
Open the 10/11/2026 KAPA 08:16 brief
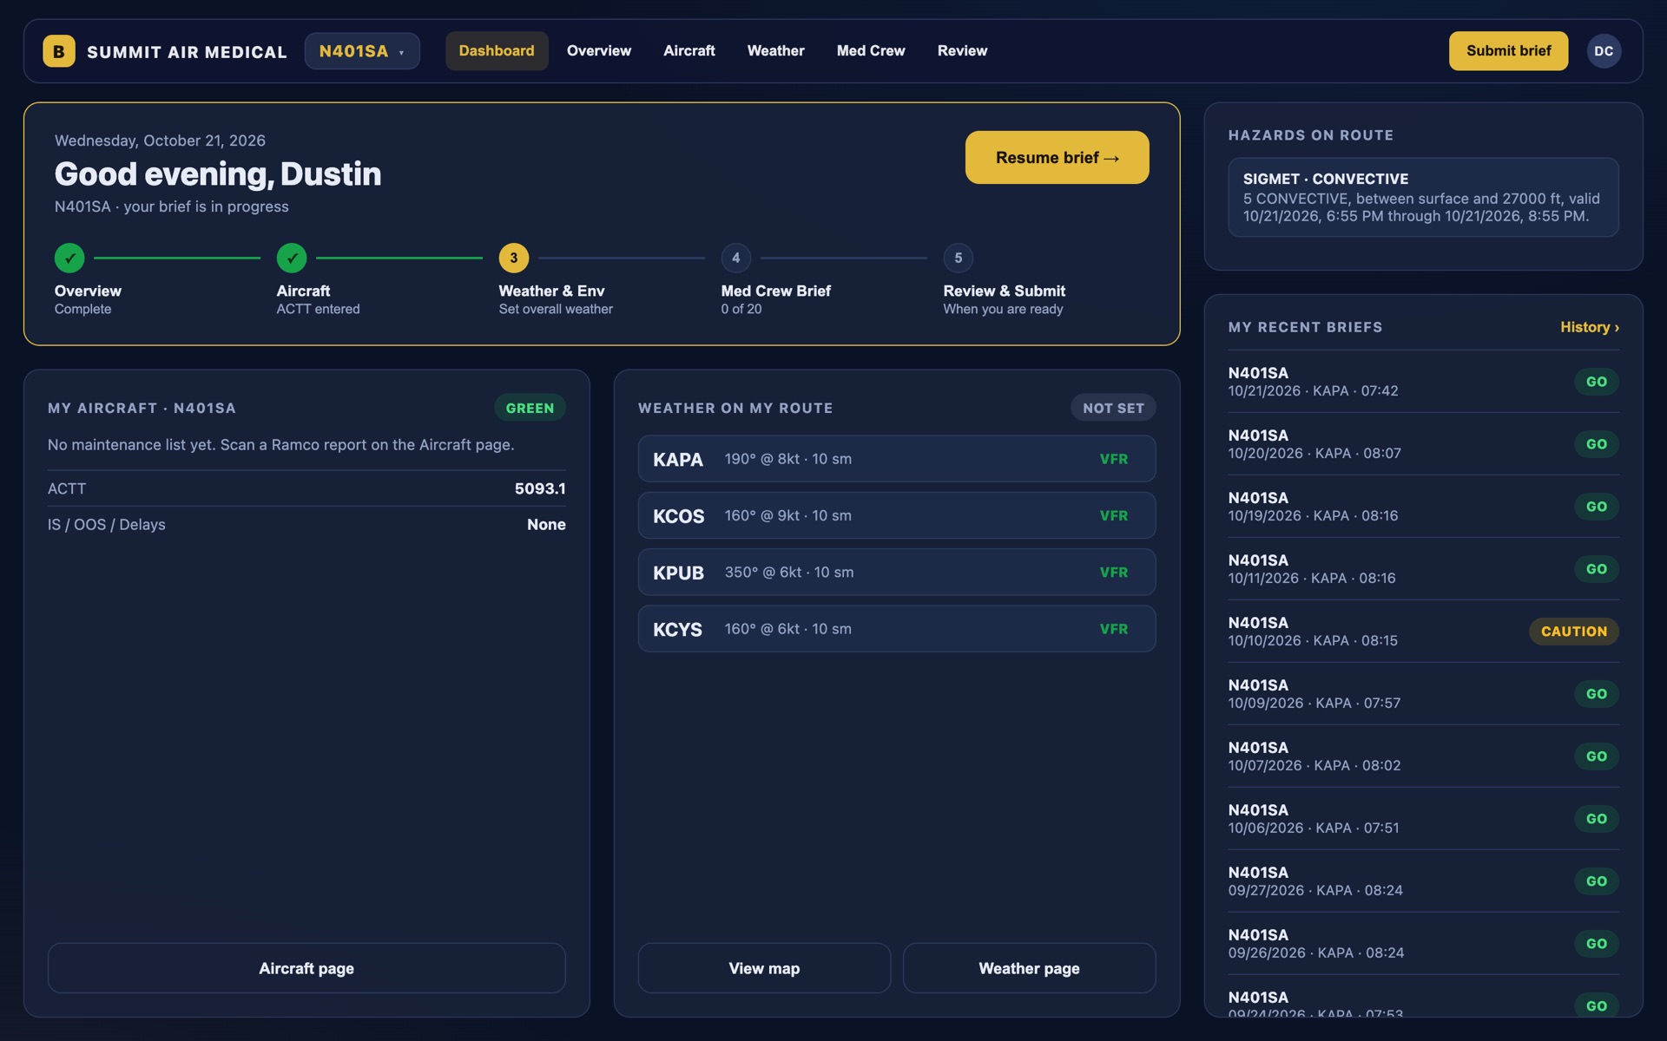point(1423,569)
